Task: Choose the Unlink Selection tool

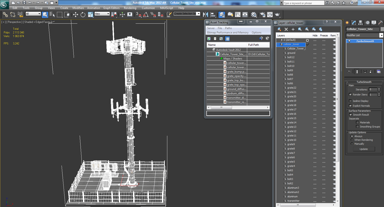Action: click(12, 14)
